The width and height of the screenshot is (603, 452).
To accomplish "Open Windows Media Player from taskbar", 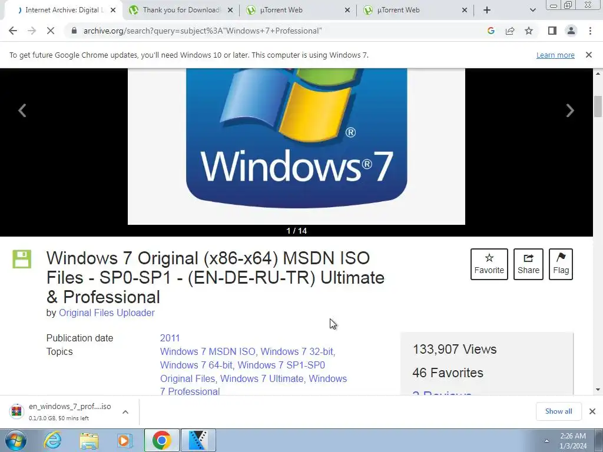I will [x=125, y=440].
